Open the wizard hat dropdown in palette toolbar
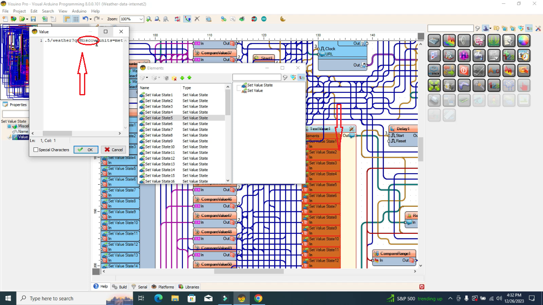 (490, 28)
